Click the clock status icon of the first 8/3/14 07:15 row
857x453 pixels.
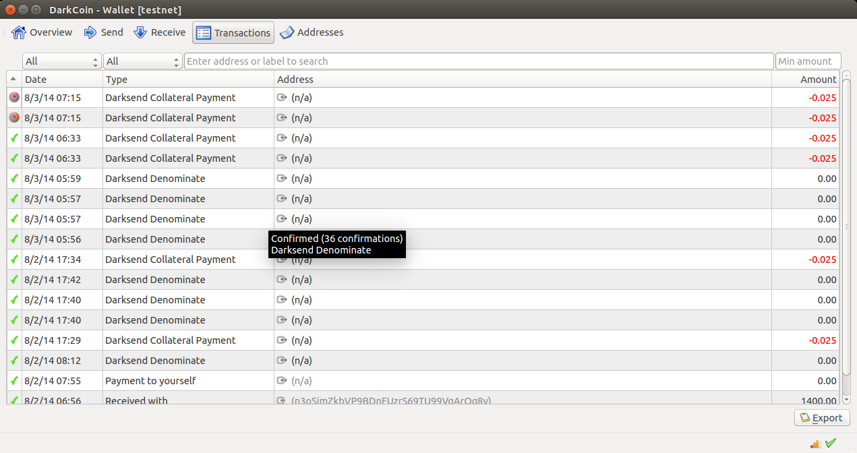pos(14,98)
